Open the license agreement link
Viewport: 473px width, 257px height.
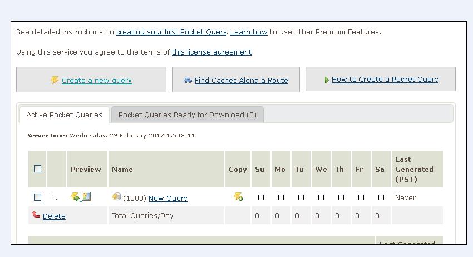pos(211,52)
